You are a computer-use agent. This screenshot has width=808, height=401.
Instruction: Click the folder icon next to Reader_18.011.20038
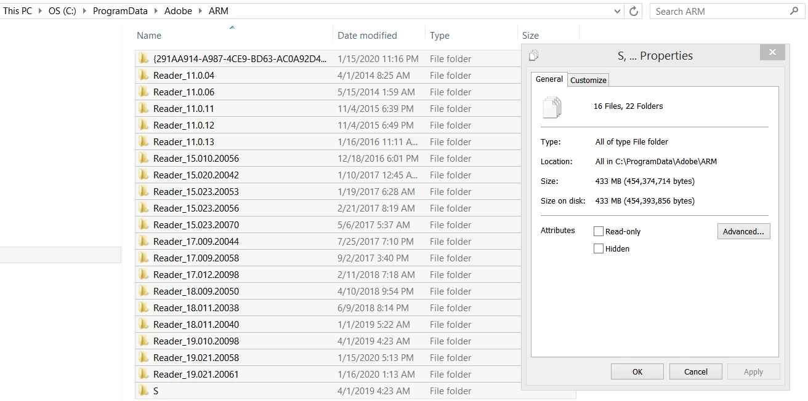click(x=143, y=308)
